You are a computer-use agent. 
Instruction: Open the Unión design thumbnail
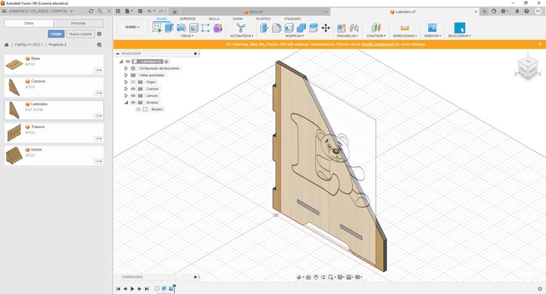[x=14, y=155]
